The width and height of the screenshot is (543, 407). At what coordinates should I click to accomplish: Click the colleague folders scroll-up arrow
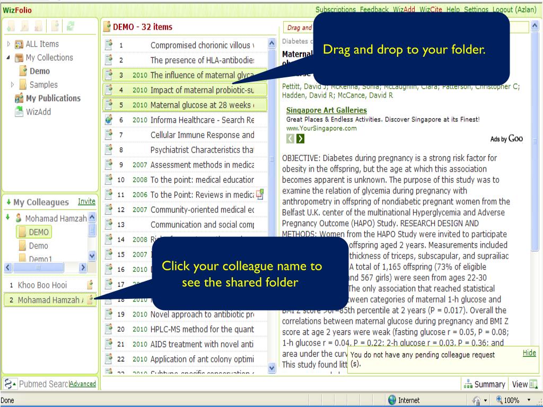92,217
